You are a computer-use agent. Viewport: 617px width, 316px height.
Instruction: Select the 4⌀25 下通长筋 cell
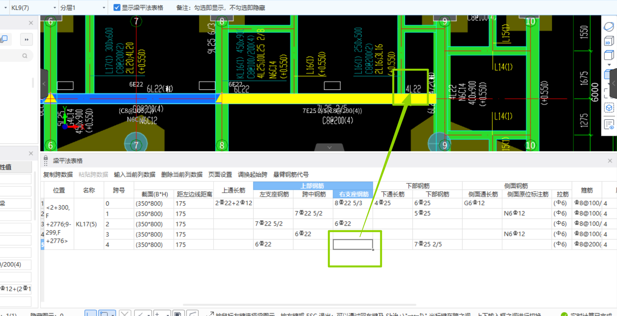(393, 203)
